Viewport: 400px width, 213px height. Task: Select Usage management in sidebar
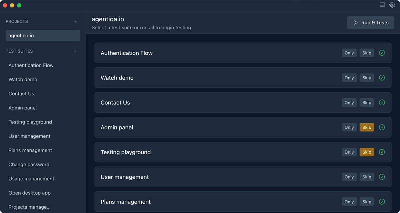point(31,179)
